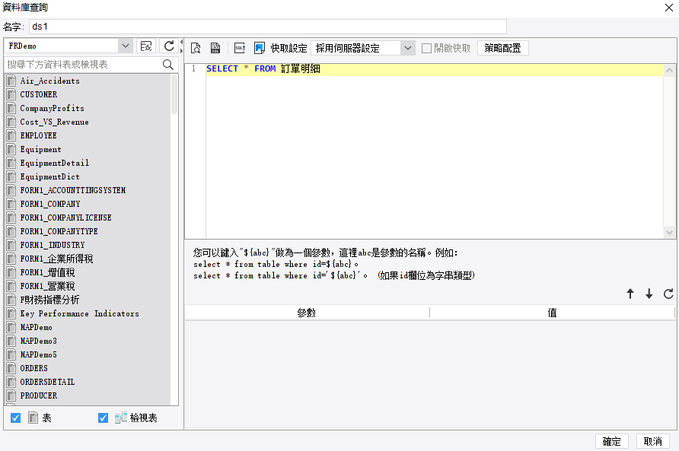Select the Cost_VS_Revenue table
Screen dimensions: 679x451
(54, 122)
